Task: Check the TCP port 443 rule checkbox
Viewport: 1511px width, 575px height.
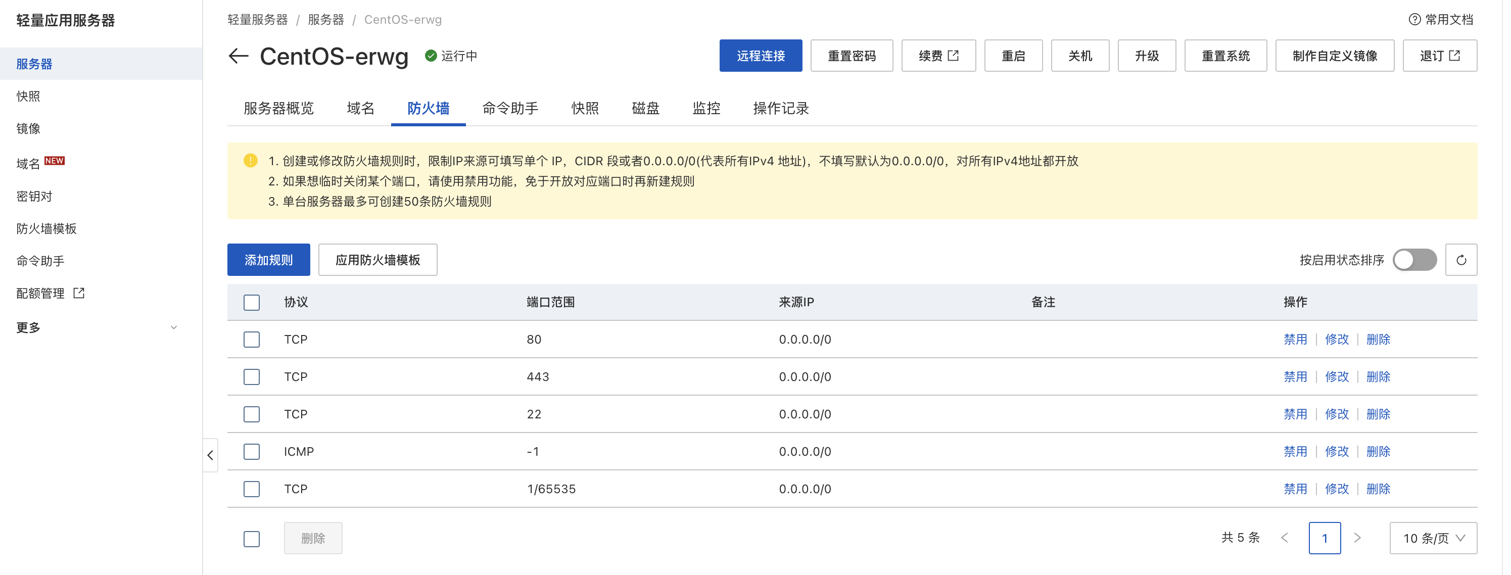Action: pyautogui.click(x=252, y=377)
